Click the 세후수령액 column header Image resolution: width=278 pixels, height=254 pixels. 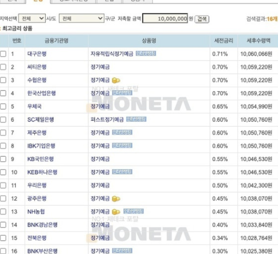(259, 41)
